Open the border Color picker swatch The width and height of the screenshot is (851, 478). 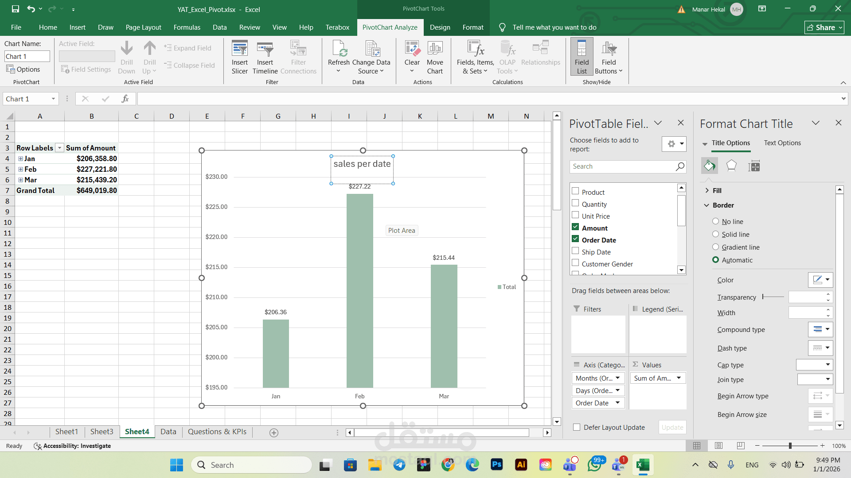pyautogui.click(x=820, y=280)
